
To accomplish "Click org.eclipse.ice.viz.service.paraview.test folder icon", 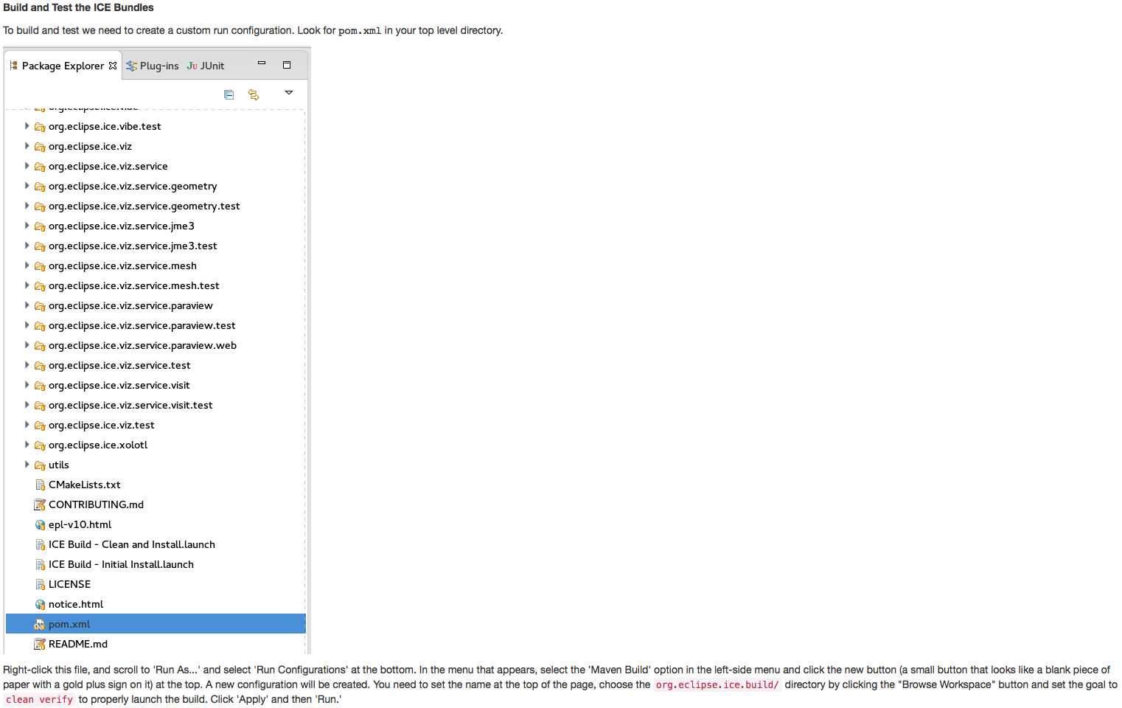I will pyautogui.click(x=40, y=326).
